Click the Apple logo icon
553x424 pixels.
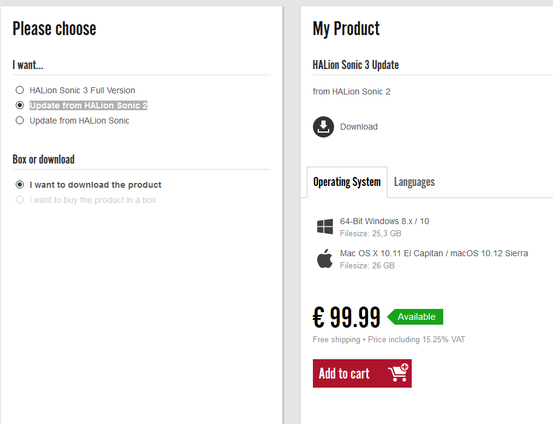tap(325, 259)
